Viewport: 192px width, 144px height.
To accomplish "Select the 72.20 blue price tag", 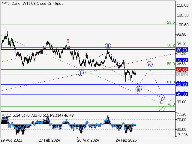I will [182, 60].
